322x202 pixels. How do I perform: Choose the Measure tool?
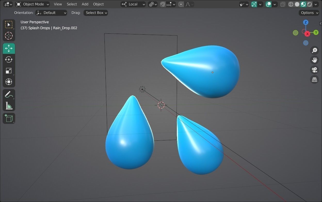coord(9,106)
